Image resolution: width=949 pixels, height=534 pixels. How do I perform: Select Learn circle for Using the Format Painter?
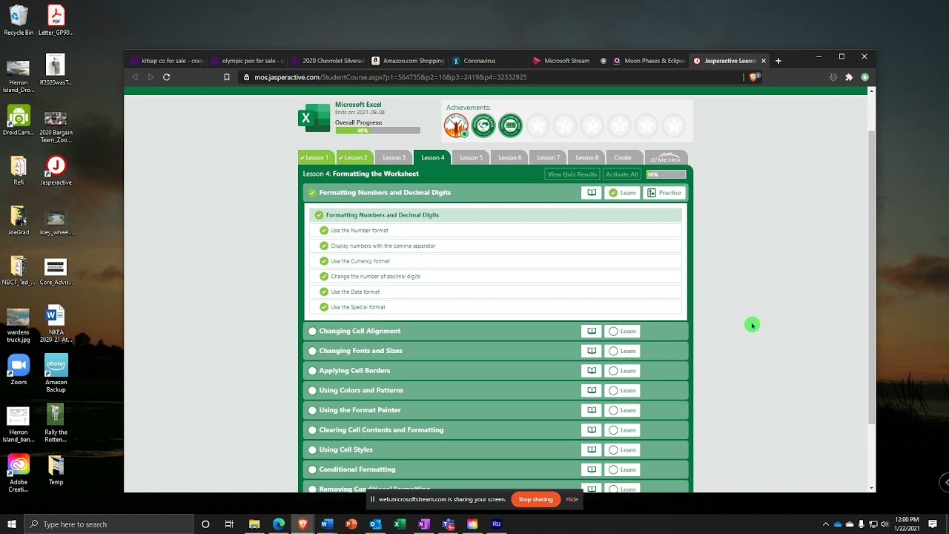(613, 410)
